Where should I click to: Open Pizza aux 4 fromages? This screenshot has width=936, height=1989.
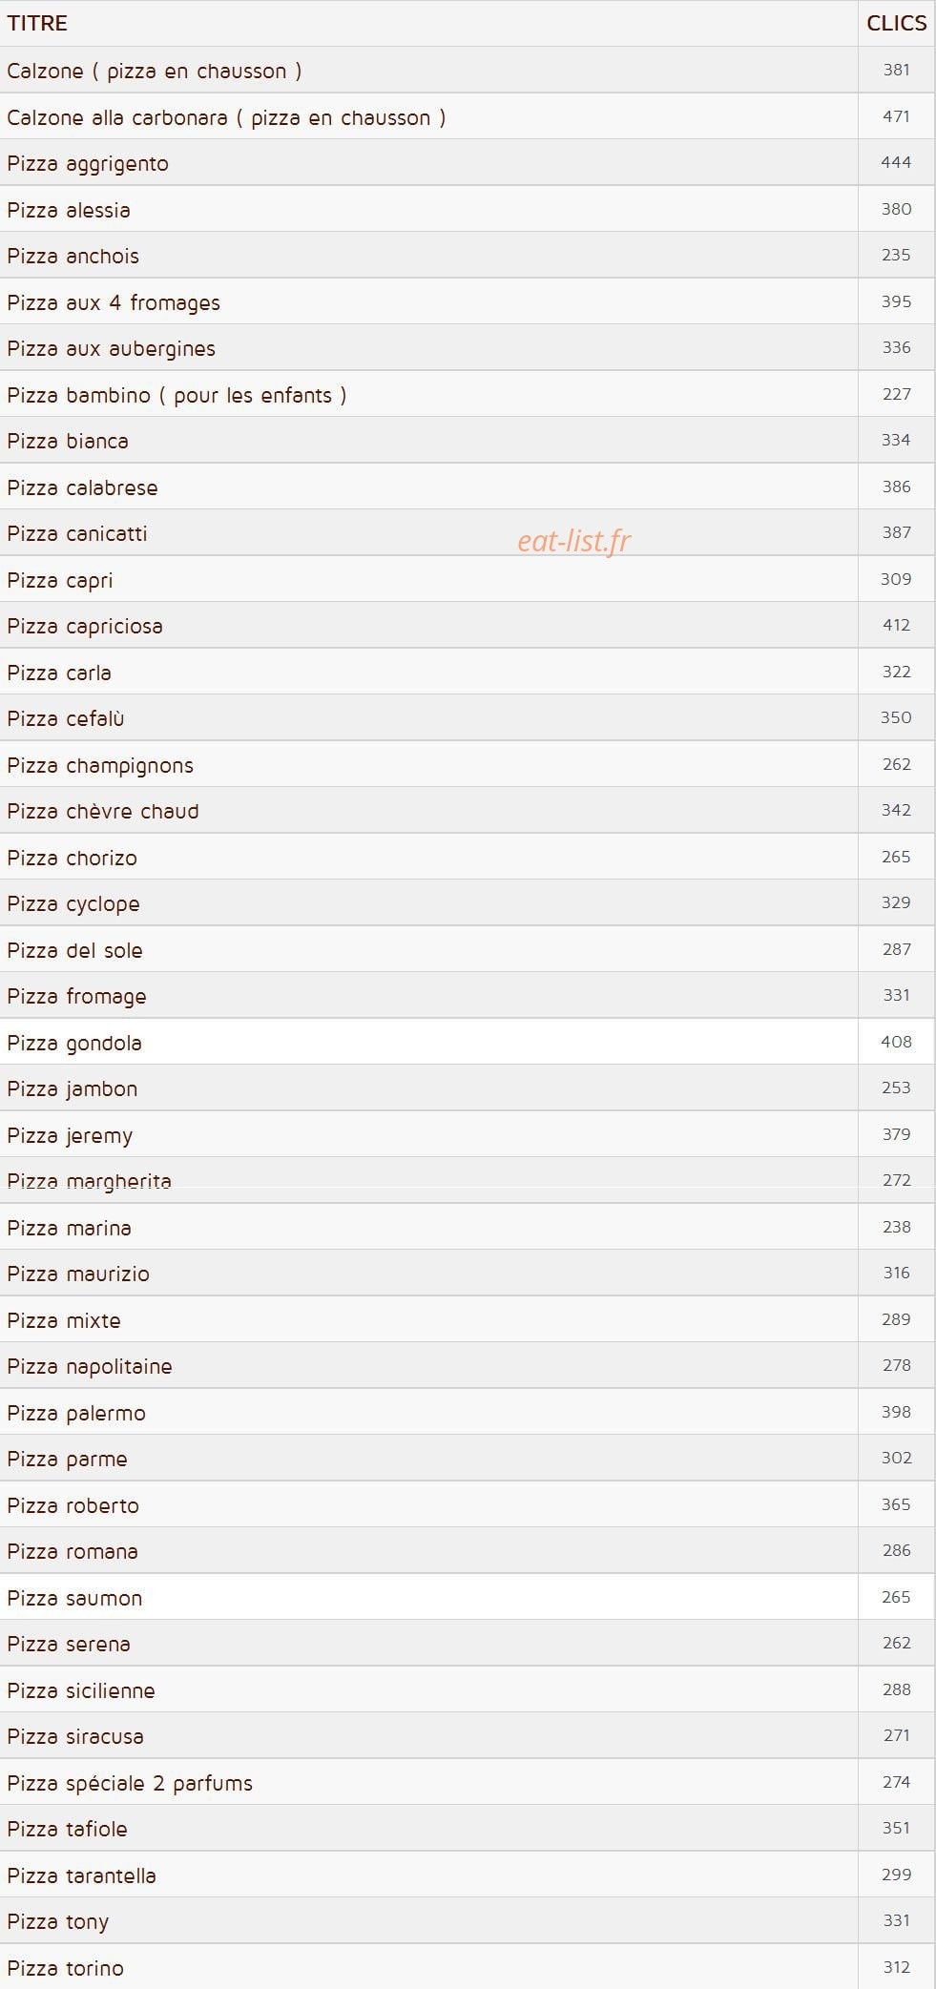tap(114, 302)
